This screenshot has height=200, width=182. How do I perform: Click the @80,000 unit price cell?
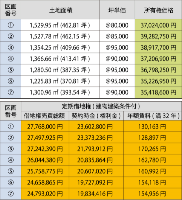click(x=117, y=25)
